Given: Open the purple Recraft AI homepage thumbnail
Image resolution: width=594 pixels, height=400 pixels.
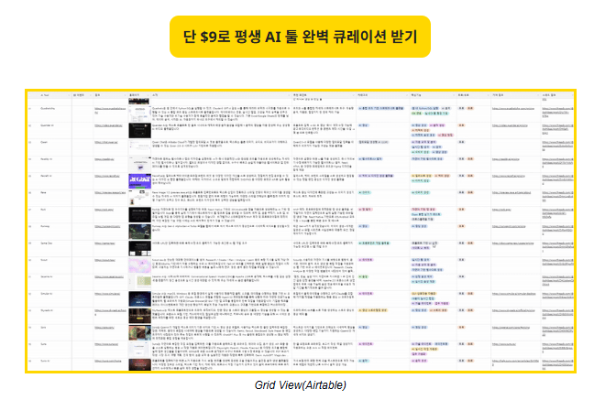Looking at the screenshot, I should [x=139, y=181].
